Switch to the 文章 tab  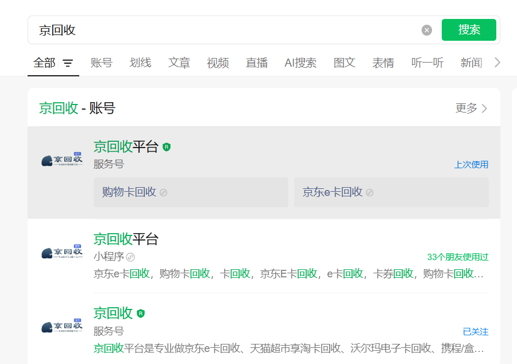point(179,63)
